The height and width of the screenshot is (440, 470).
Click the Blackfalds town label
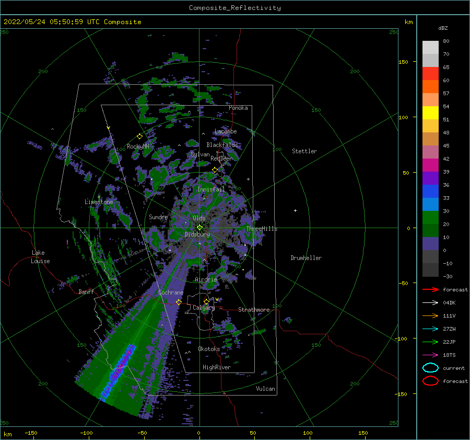tap(222, 145)
